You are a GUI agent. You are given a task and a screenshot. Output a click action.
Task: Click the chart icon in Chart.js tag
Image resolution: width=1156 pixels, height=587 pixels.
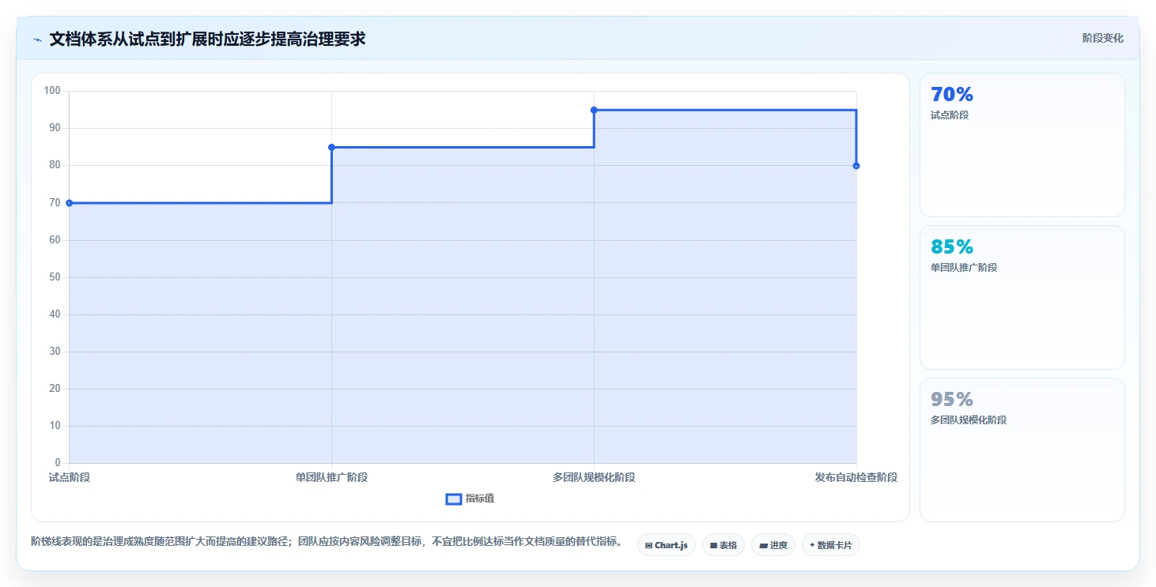pyautogui.click(x=648, y=545)
